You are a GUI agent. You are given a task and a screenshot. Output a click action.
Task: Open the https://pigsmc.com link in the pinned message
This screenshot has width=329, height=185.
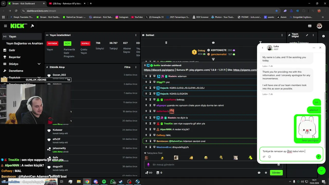click(245, 70)
